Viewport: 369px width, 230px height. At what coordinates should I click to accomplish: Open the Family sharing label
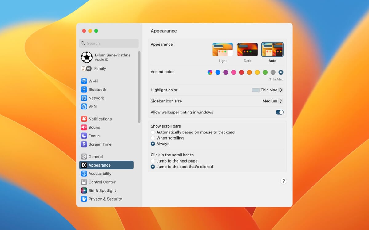click(x=100, y=69)
